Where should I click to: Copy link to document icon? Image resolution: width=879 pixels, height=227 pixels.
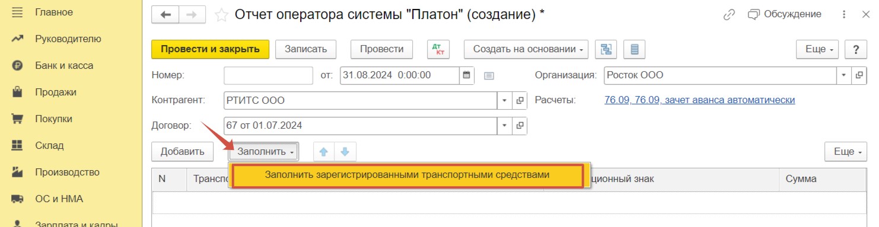(729, 14)
